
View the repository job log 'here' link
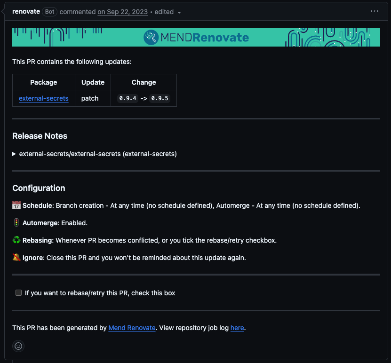point(237,328)
